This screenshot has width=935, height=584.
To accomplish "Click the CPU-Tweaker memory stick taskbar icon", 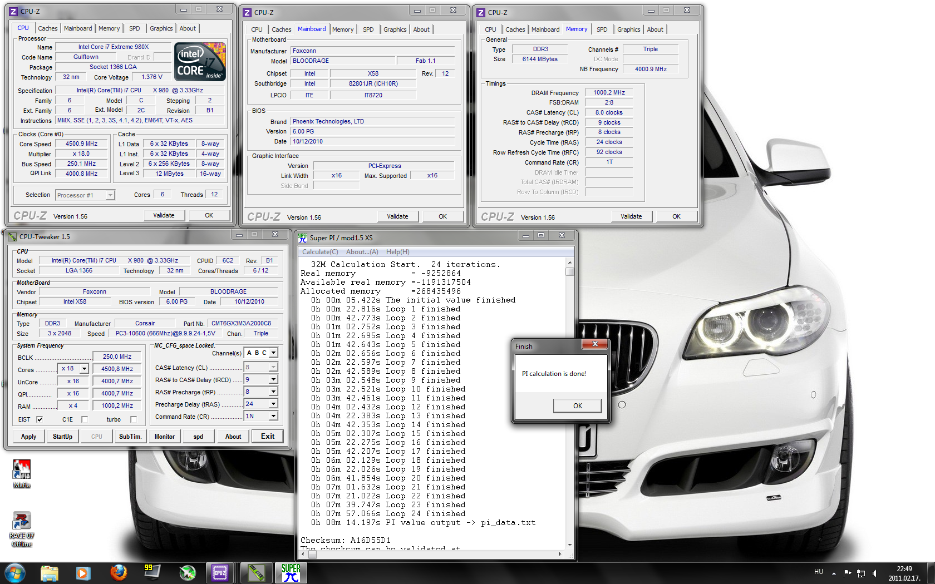I will click(x=256, y=572).
